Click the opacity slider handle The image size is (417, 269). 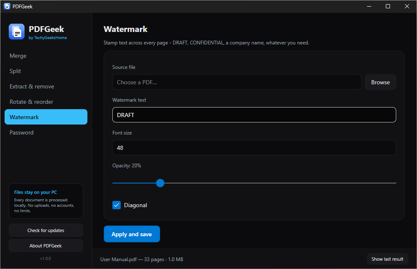pyautogui.click(x=160, y=183)
